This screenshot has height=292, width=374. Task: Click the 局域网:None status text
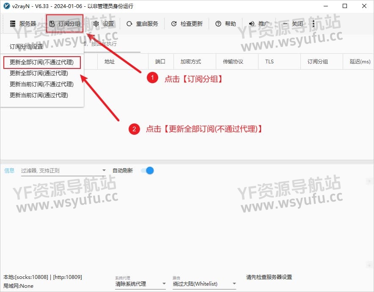[18, 286]
